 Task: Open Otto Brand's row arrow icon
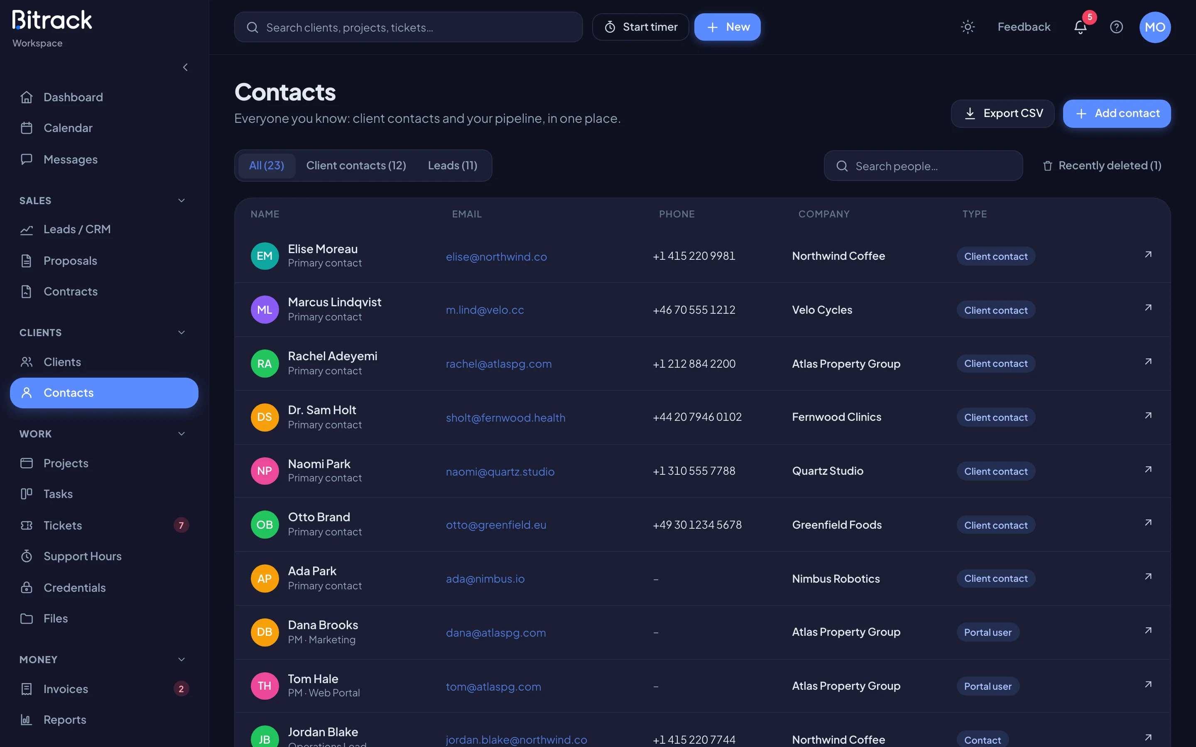[1148, 523]
